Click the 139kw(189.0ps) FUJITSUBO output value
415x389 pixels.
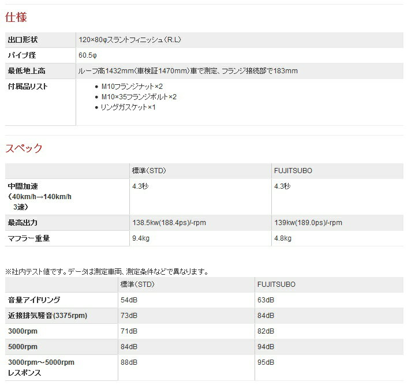308,223
